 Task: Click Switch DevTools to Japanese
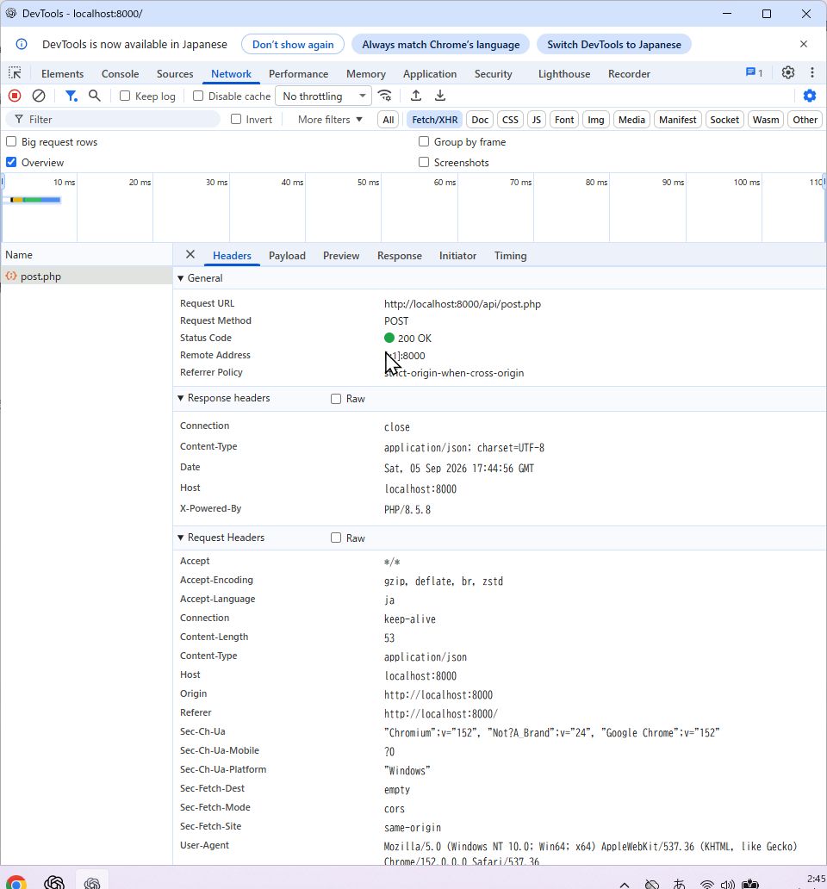(x=614, y=44)
